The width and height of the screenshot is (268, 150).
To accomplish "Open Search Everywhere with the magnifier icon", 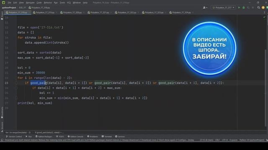I will pos(259,7).
